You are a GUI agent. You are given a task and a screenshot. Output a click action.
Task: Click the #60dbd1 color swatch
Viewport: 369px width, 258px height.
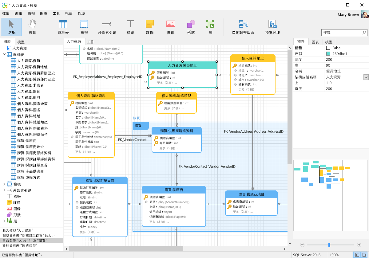click(328, 54)
